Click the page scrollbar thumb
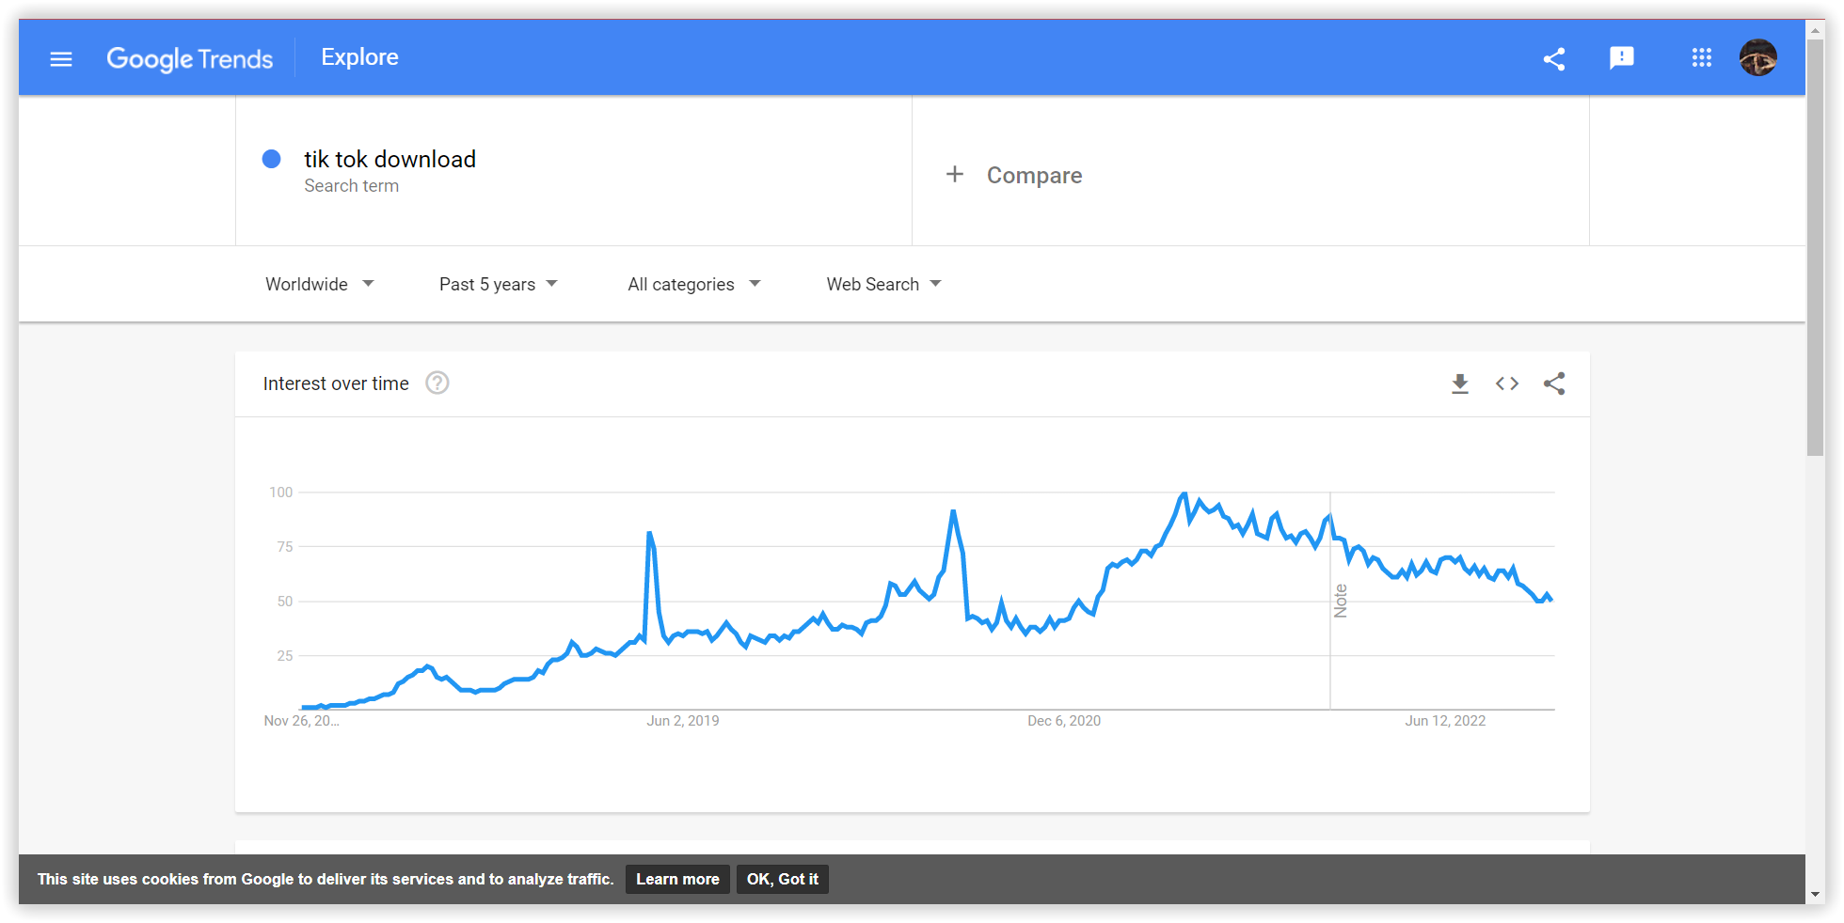This screenshot has height=923, width=1844. click(x=1815, y=246)
